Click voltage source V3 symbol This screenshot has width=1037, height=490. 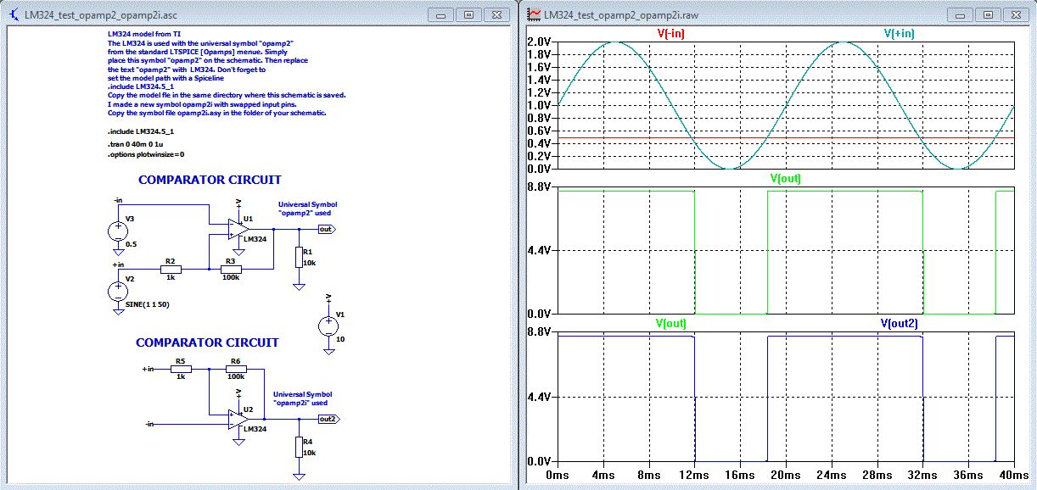[x=118, y=230]
